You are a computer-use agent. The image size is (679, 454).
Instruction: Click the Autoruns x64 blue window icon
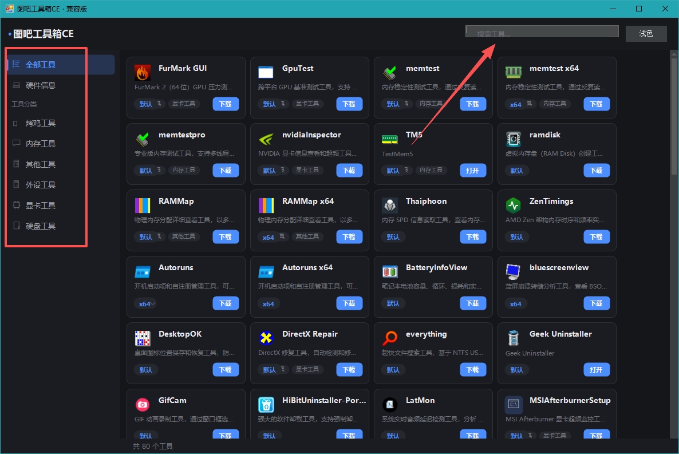[266, 272]
